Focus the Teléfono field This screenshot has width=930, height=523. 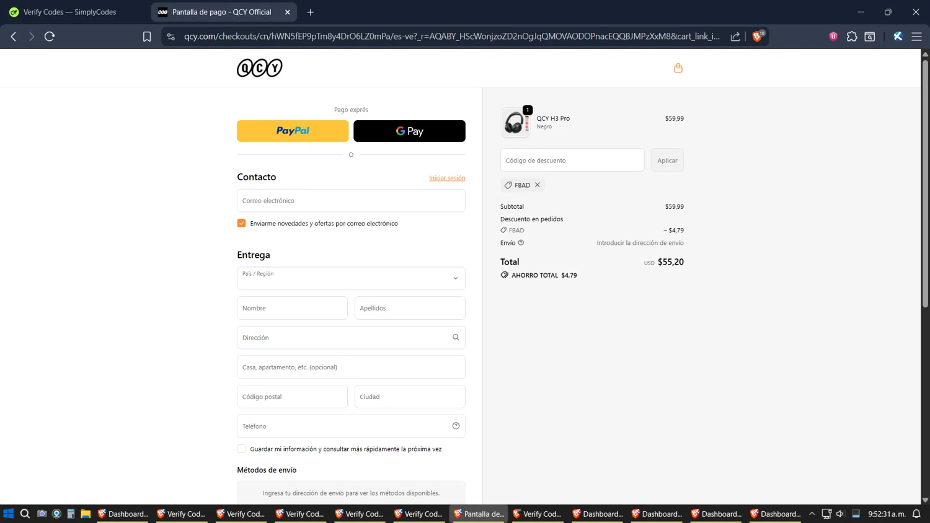coord(351,426)
